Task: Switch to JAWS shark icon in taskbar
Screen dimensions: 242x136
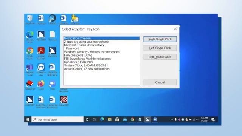Action: [147, 119]
